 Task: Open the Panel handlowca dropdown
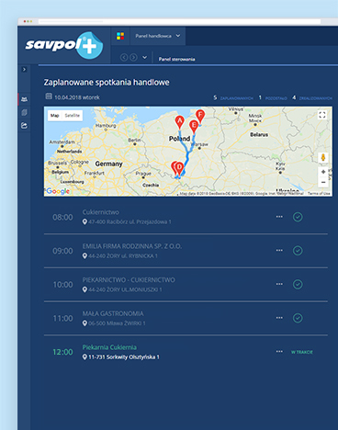pos(158,36)
